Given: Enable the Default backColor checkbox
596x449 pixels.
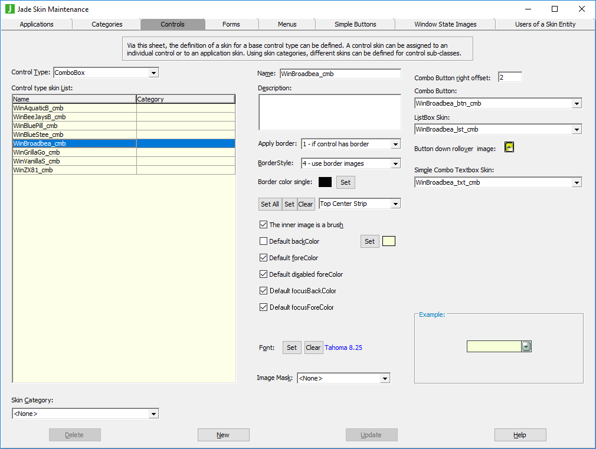Looking at the screenshot, I should coord(264,241).
